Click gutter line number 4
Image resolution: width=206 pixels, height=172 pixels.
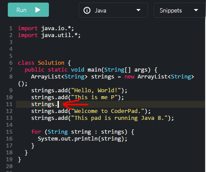[11, 49]
